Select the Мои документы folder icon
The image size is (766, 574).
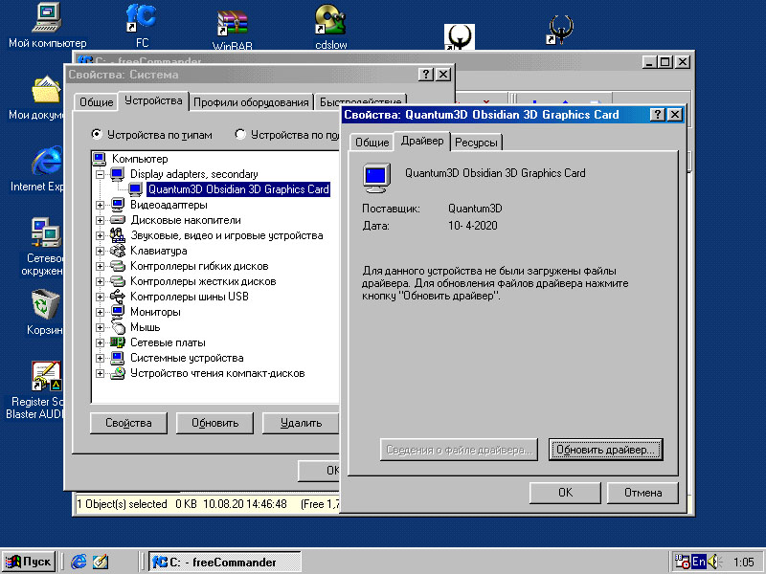point(46,89)
